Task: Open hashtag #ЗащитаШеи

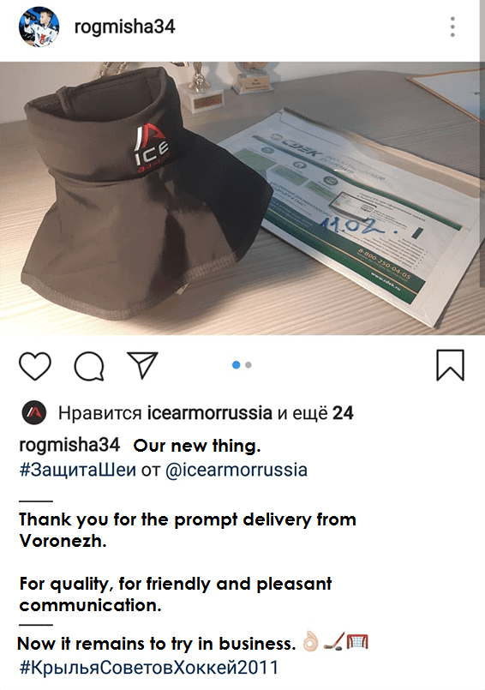Action: click(x=77, y=470)
